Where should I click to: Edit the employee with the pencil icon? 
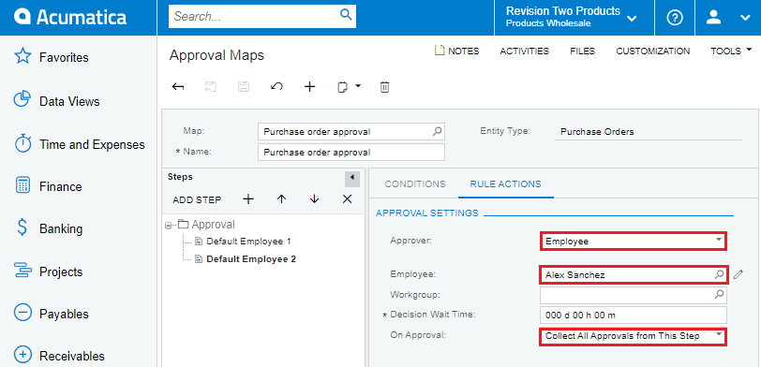tap(739, 275)
